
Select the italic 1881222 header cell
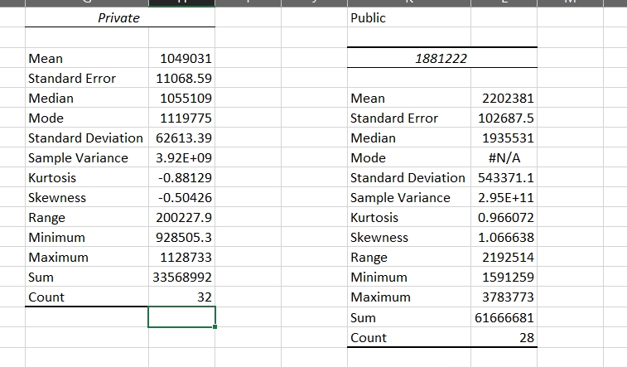click(442, 58)
